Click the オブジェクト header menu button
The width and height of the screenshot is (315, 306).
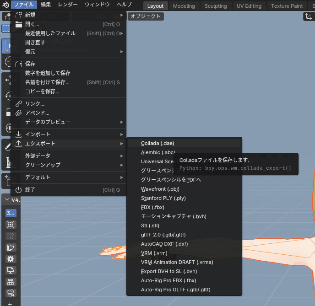coord(146,16)
